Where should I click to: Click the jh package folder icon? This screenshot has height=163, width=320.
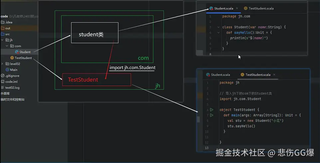coord(7,40)
